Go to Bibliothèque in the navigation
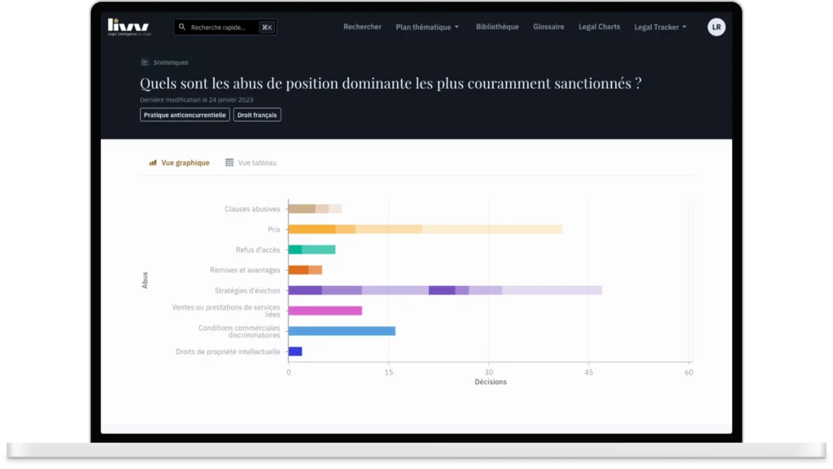Screen dimensions: 833x469 click(497, 27)
